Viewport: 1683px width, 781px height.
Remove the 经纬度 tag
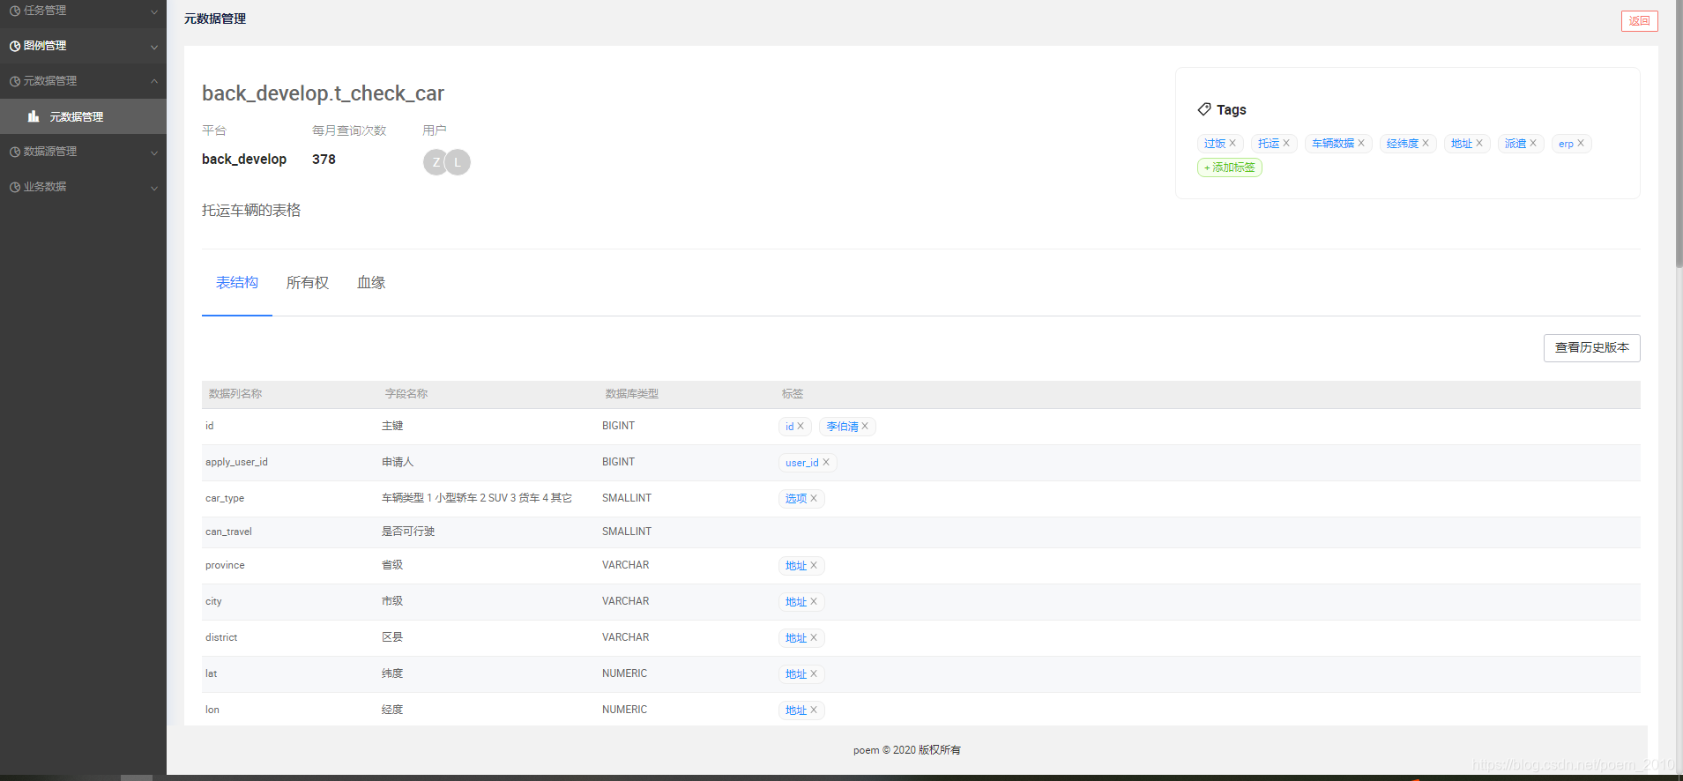point(1426,144)
